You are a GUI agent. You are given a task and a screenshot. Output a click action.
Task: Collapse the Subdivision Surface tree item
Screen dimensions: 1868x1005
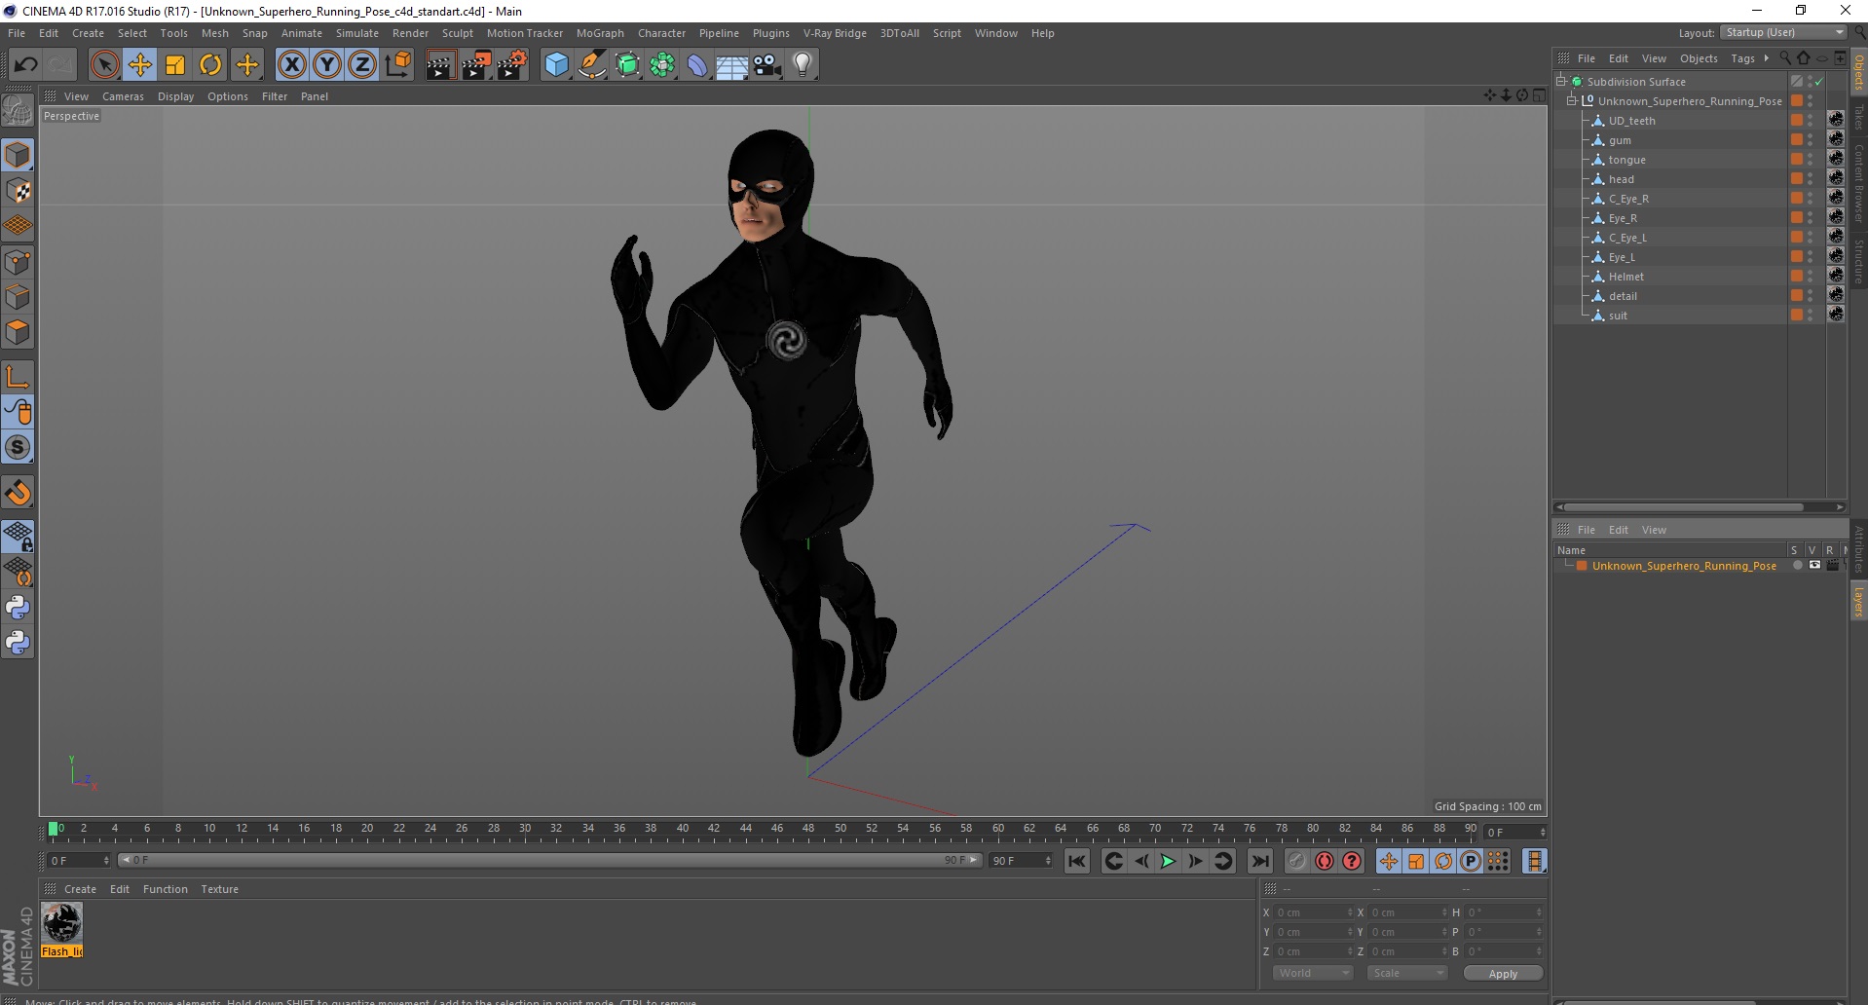1561,82
